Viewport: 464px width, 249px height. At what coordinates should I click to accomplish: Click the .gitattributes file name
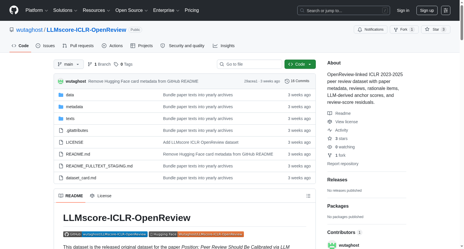click(77, 130)
